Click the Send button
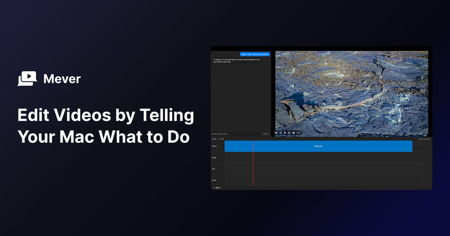 point(265,134)
